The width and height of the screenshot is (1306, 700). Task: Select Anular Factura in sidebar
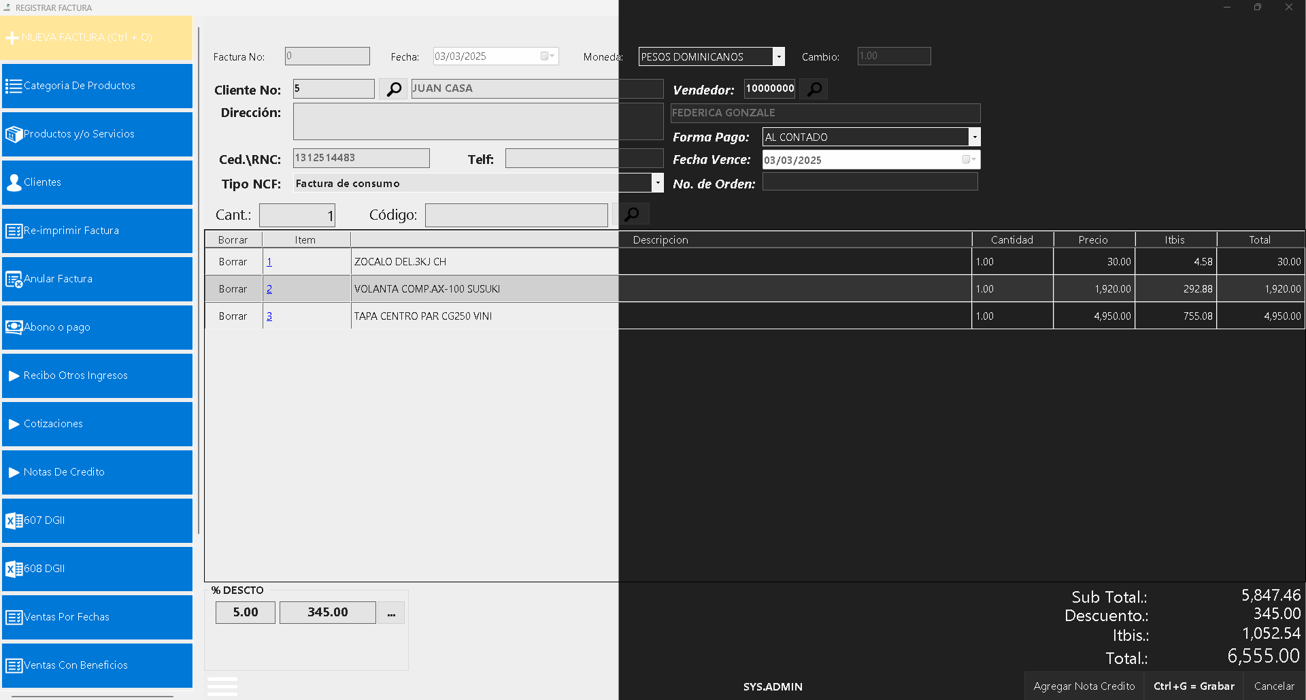tap(97, 279)
